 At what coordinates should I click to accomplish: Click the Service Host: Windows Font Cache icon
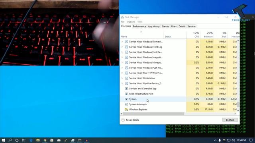[127, 52]
